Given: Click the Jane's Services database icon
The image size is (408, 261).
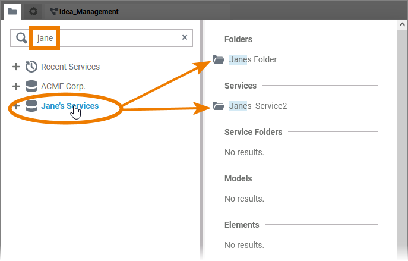Looking at the screenshot, I should (x=31, y=106).
